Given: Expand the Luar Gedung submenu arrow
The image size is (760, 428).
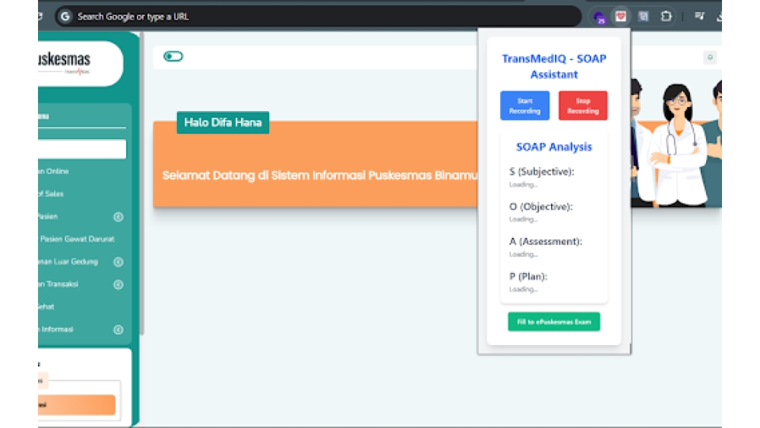Looking at the screenshot, I should tap(118, 262).
